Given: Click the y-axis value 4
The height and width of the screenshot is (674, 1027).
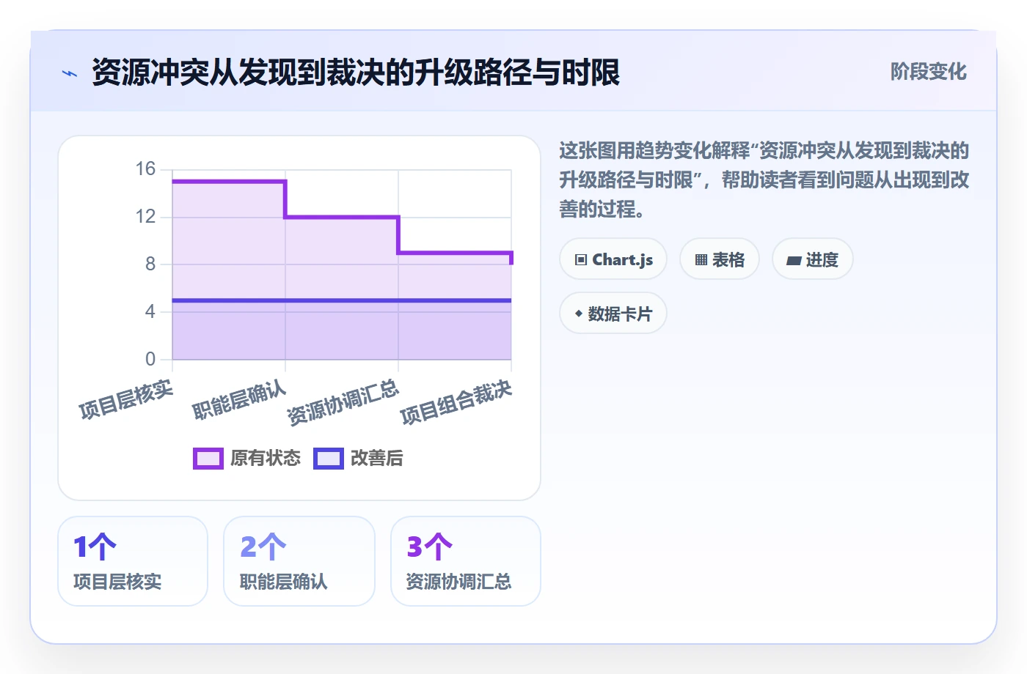Looking at the screenshot, I should click(x=150, y=311).
